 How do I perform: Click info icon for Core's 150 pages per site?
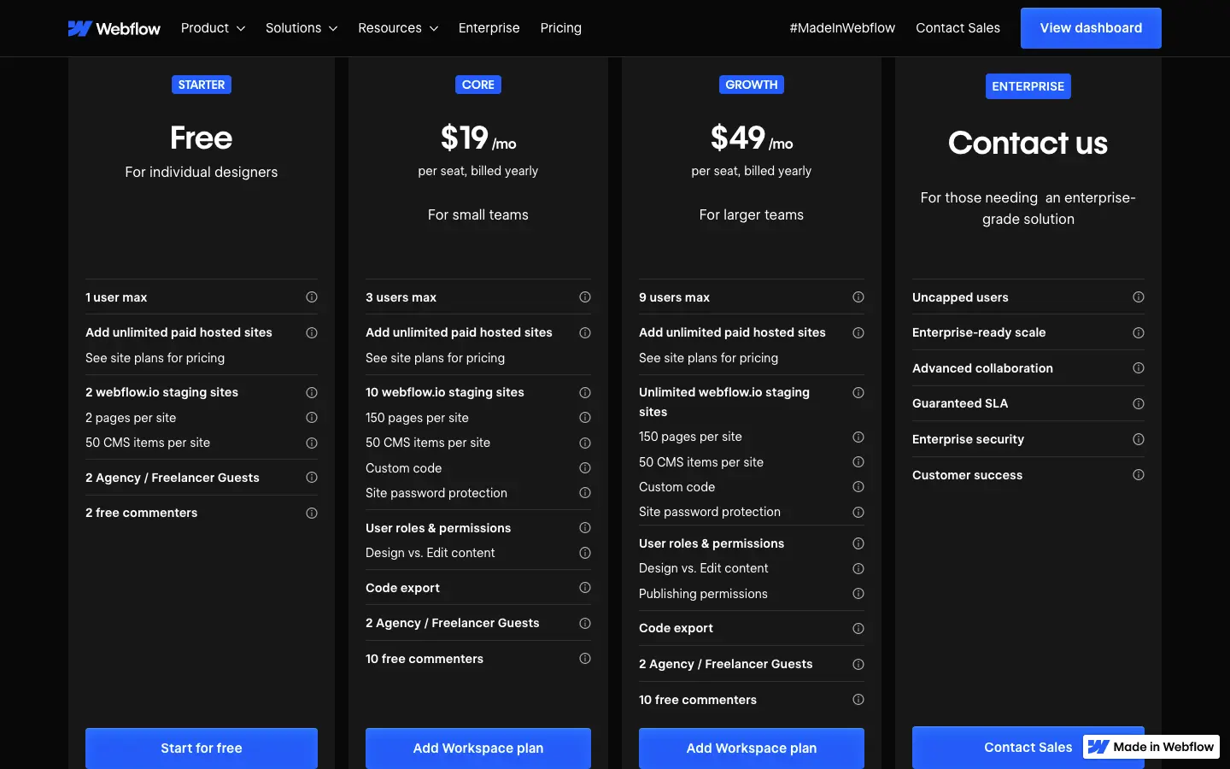click(x=585, y=418)
